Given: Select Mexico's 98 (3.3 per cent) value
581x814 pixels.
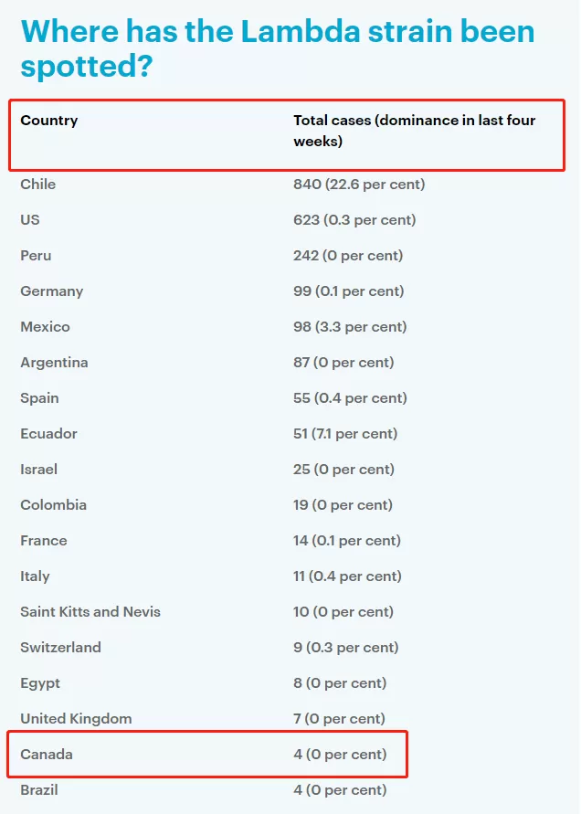Looking at the screenshot, I should click(350, 326).
